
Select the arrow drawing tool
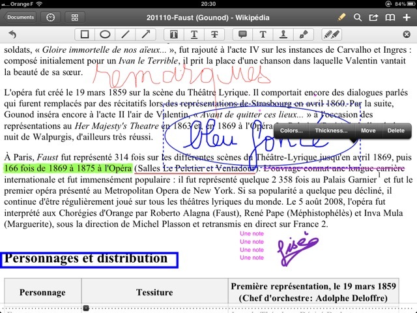(145, 34)
